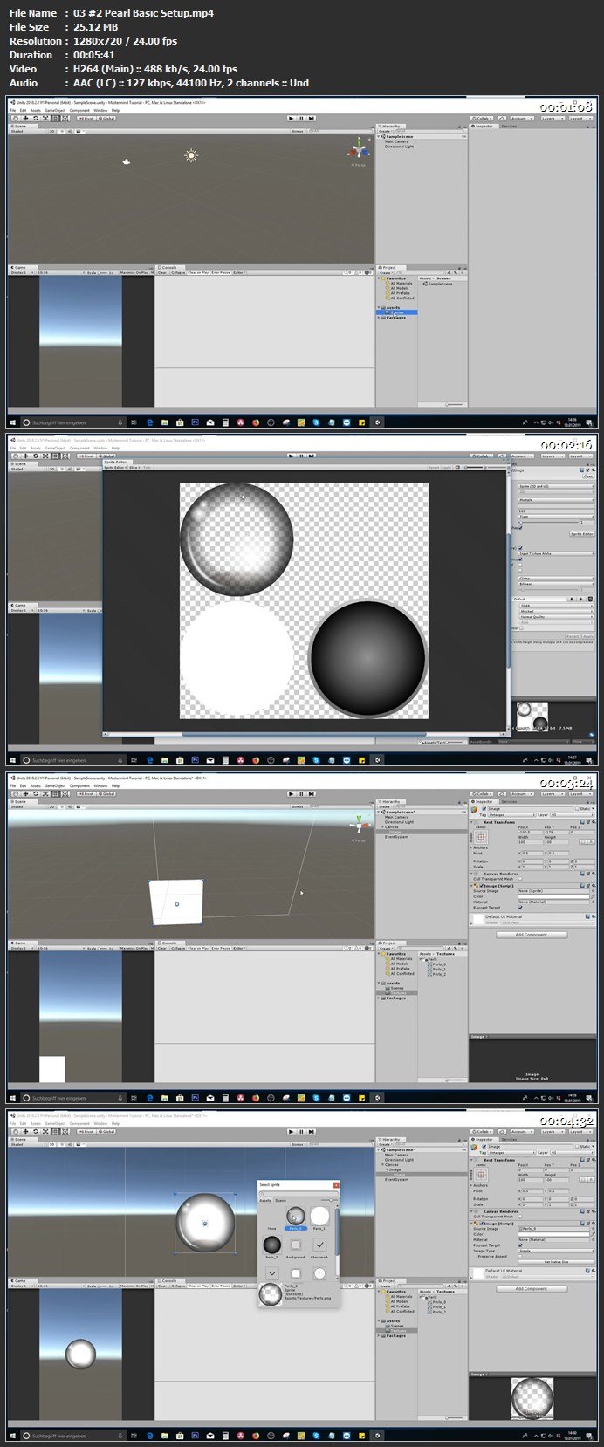Click the camera gizmo in 00:01:08 scene view

click(127, 161)
